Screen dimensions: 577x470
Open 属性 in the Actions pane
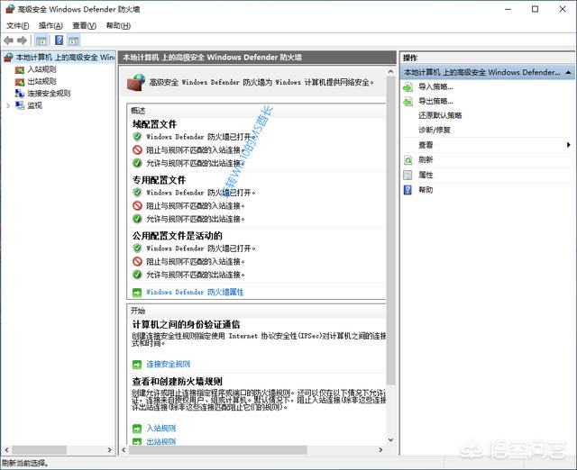pyautogui.click(x=426, y=175)
